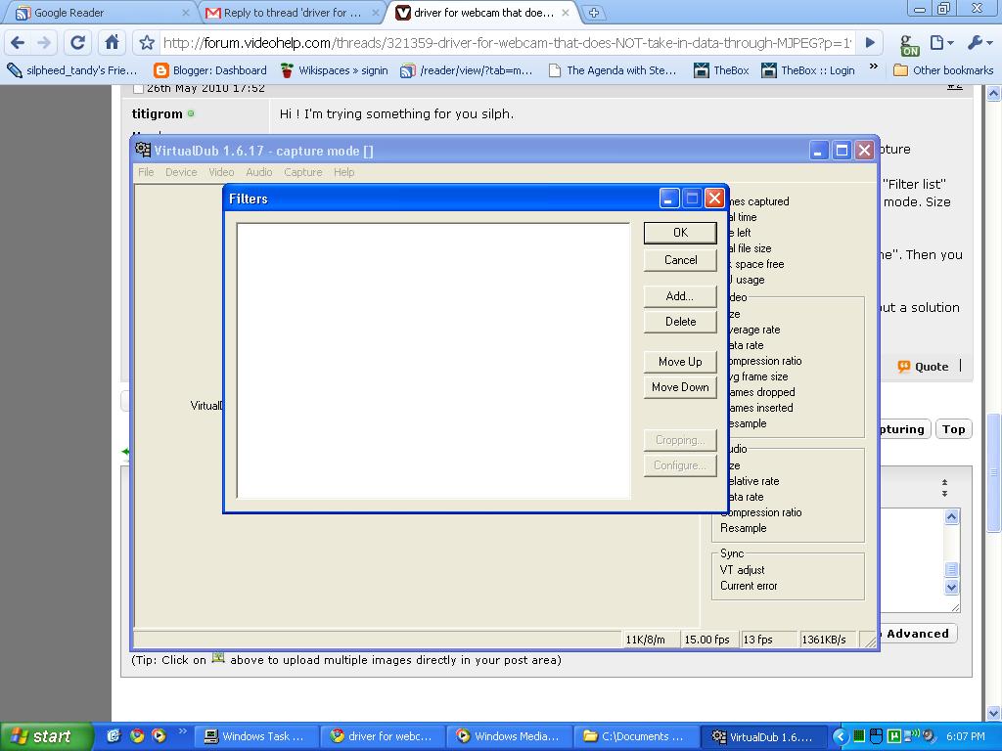Open the Blogger: Dashboard bookmark
This screenshot has height=751, width=1002.
tap(211, 70)
